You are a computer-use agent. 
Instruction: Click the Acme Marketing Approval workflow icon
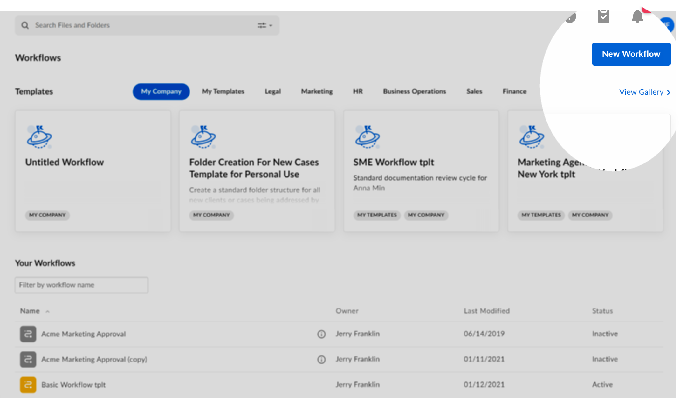(28, 334)
